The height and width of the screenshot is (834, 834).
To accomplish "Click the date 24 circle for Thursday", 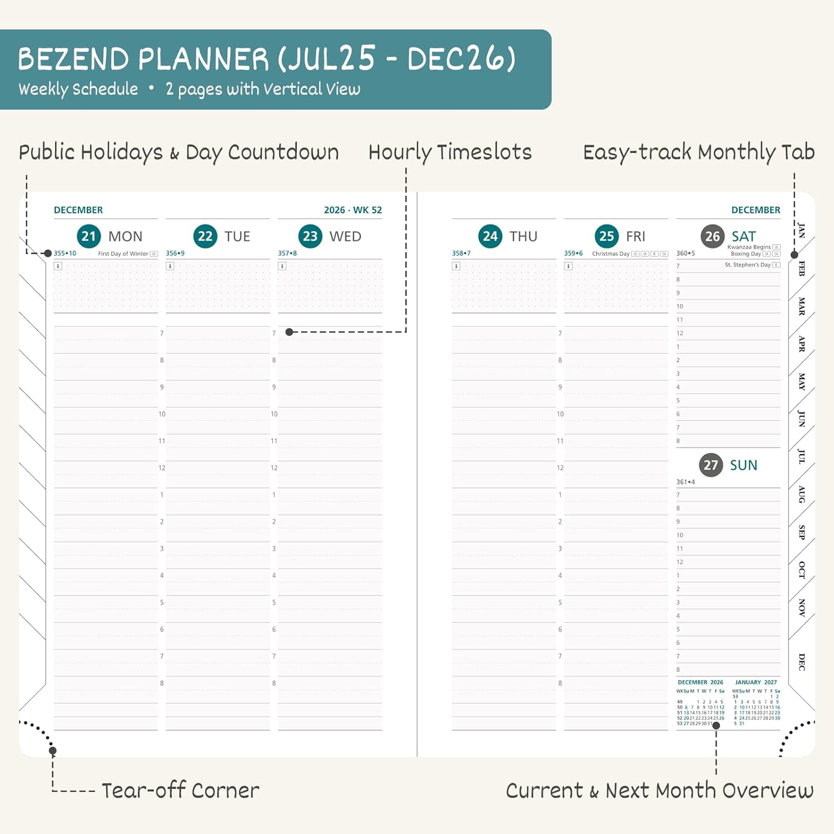I will tap(490, 236).
